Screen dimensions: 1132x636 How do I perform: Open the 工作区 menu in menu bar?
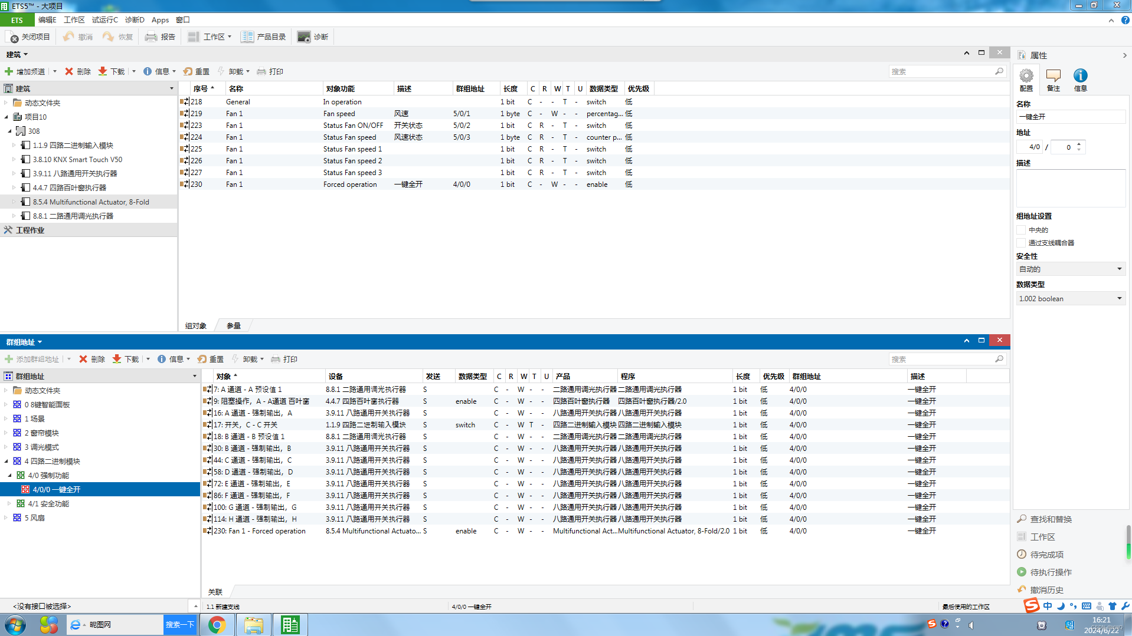tap(74, 20)
